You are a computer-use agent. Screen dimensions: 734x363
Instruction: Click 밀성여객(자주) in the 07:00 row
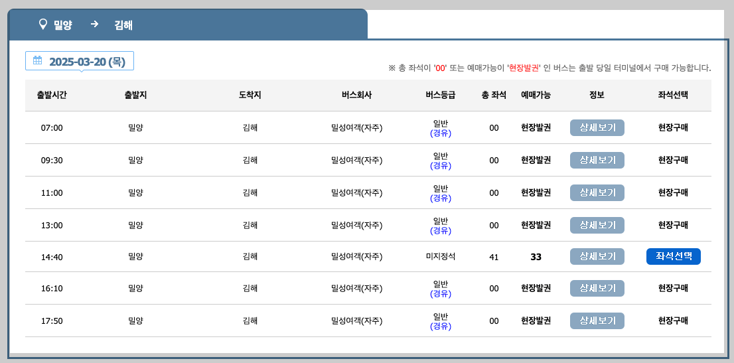click(356, 127)
